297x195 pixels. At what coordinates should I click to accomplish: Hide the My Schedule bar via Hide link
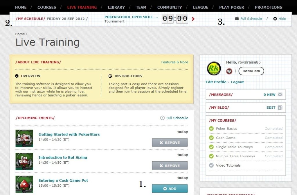point(282,19)
